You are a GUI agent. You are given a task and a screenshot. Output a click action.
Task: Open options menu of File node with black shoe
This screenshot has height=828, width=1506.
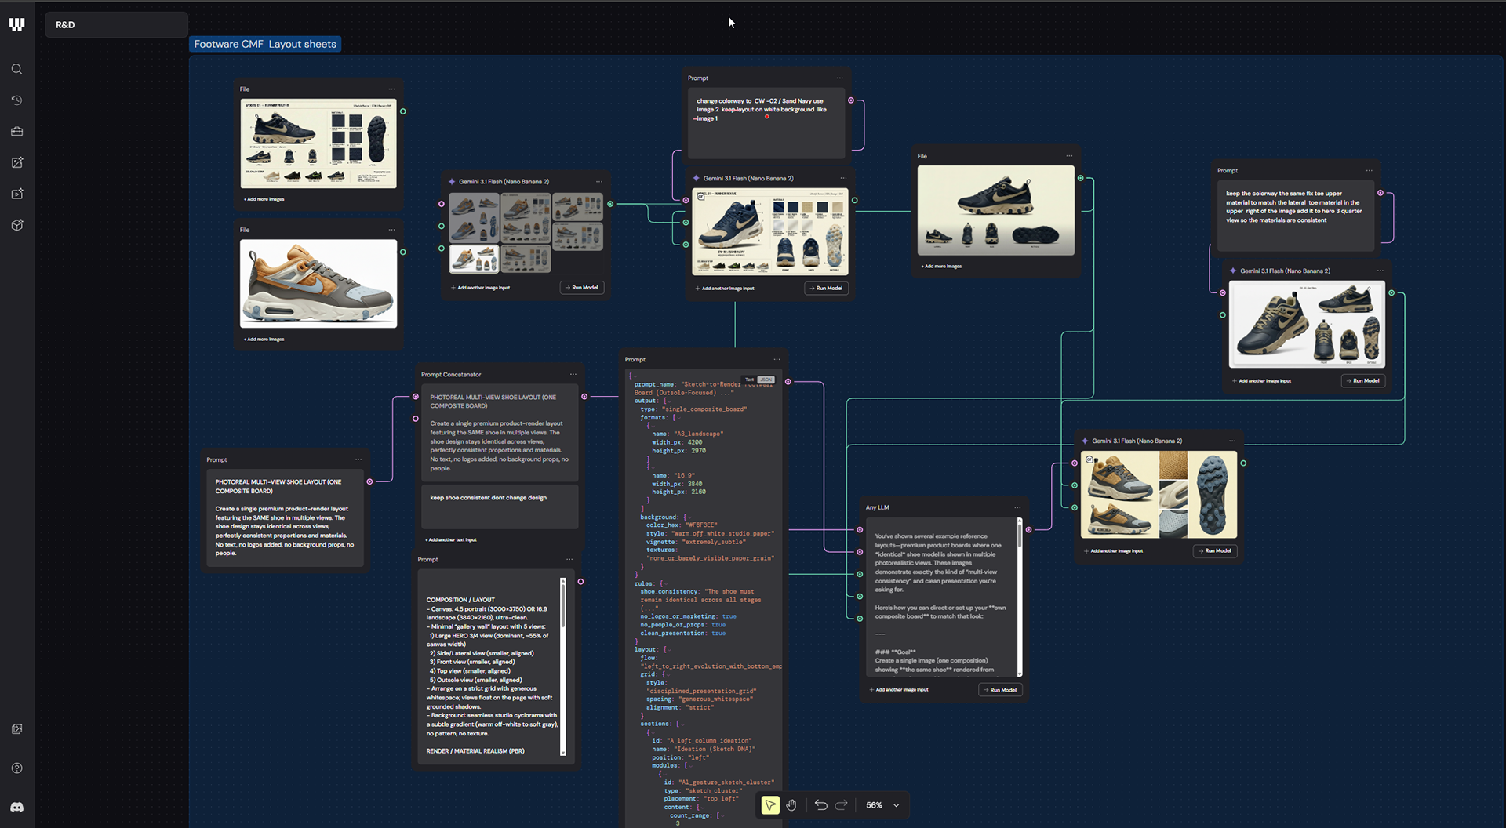pyautogui.click(x=1069, y=155)
